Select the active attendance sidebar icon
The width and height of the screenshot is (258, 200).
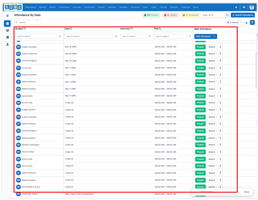(7, 23)
